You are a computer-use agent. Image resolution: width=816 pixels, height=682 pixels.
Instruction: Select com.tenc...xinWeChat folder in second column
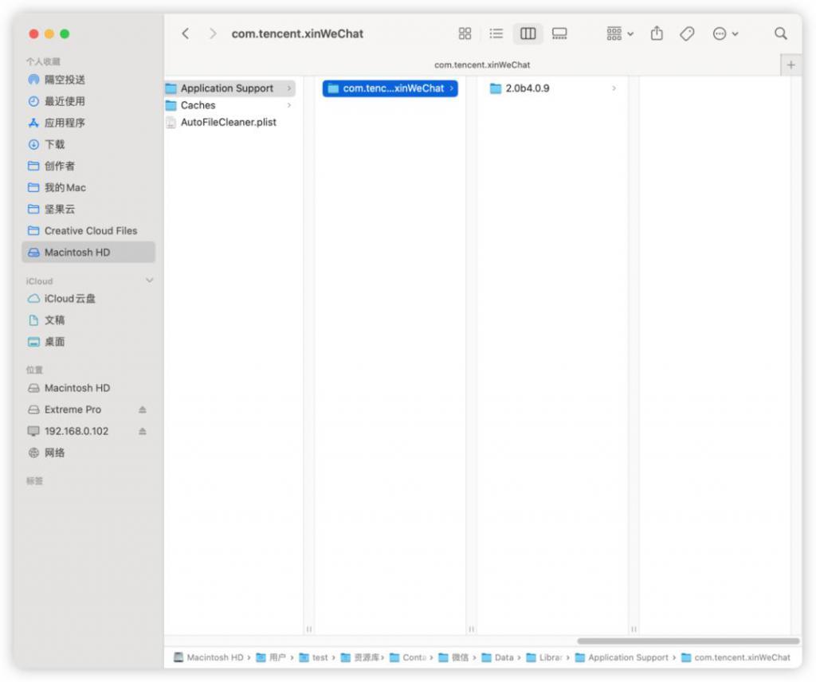point(390,88)
